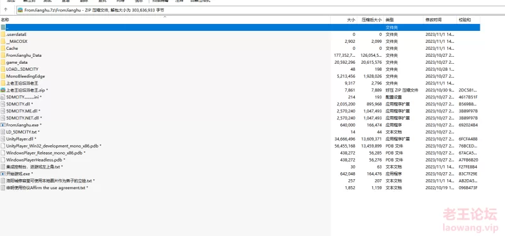Select the MonoBleedingEdge folder name
The width and height of the screenshot is (505, 236).
click(x=25, y=76)
